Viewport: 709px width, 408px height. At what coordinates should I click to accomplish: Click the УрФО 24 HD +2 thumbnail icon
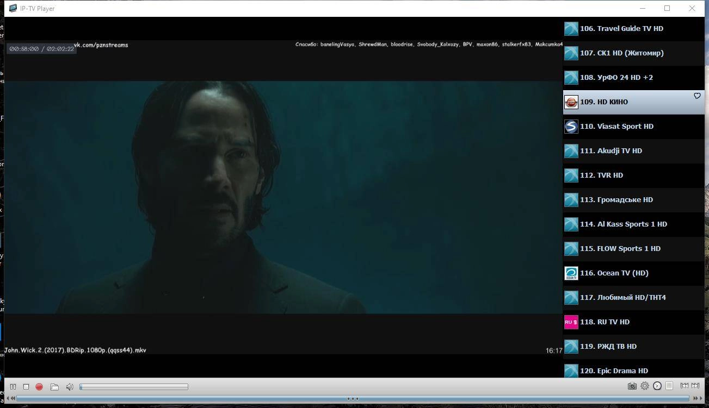tap(571, 78)
